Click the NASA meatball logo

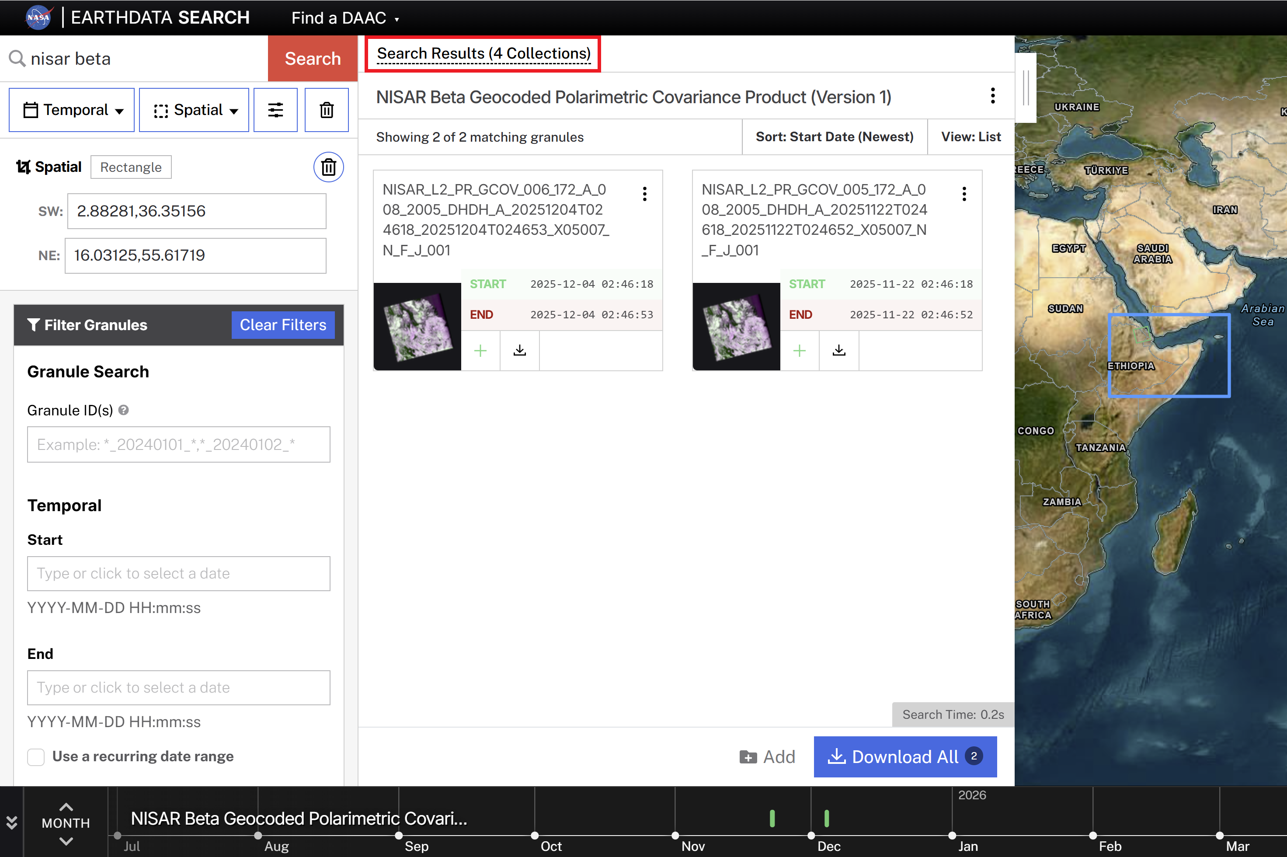[38, 17]
